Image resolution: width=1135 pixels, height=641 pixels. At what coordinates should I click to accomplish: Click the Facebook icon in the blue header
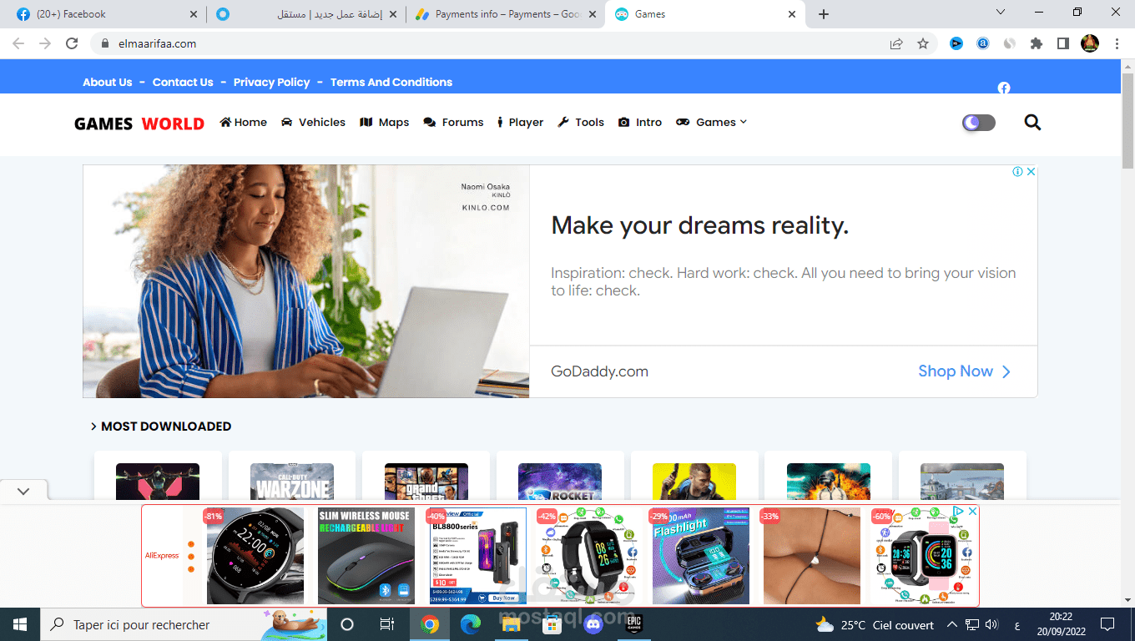point(1004,88)
